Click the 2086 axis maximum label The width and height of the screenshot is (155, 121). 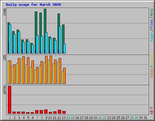point(5,12)
